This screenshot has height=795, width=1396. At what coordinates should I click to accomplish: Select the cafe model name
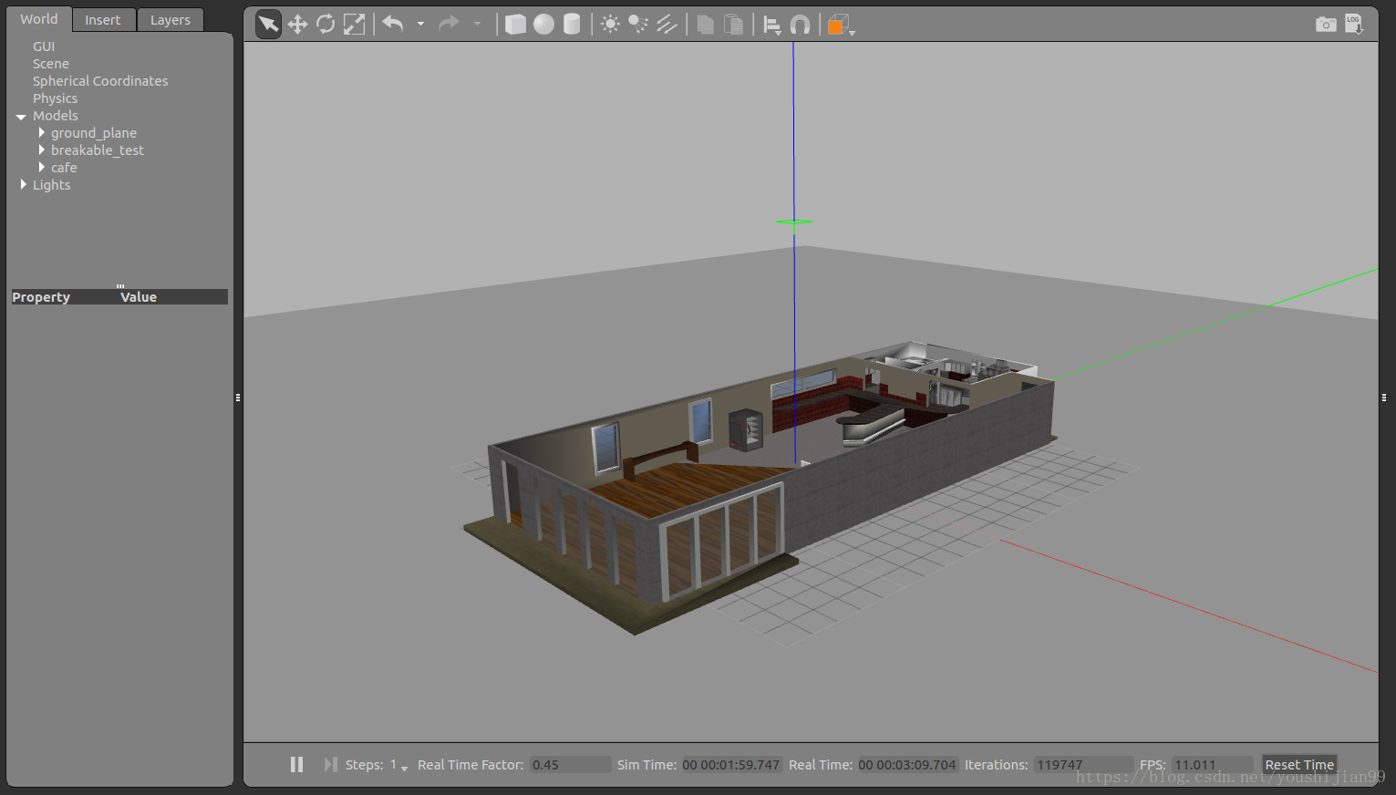64,168
